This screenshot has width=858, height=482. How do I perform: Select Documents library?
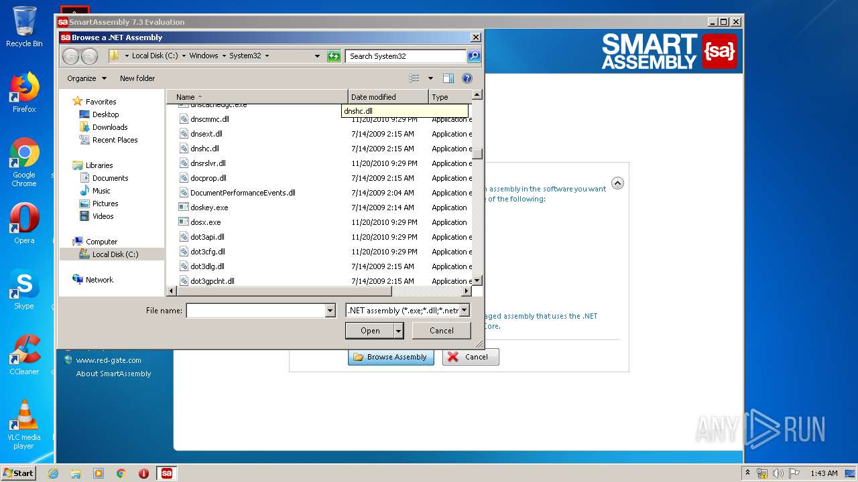click(110, 178)
